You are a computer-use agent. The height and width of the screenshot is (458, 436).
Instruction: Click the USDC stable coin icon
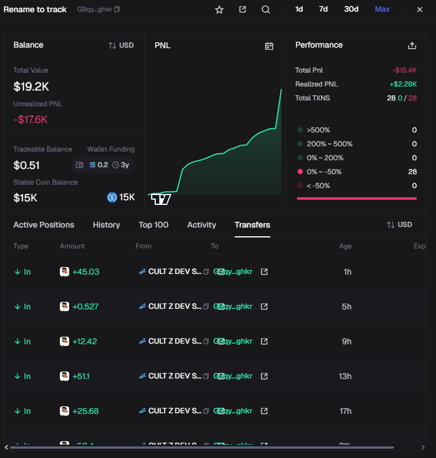(112, 197)
